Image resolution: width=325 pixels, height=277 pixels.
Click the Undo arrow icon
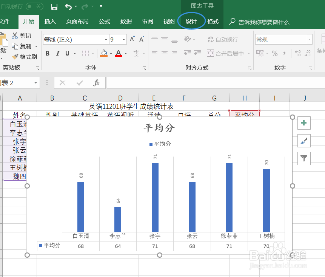click(x=68, y=7)
